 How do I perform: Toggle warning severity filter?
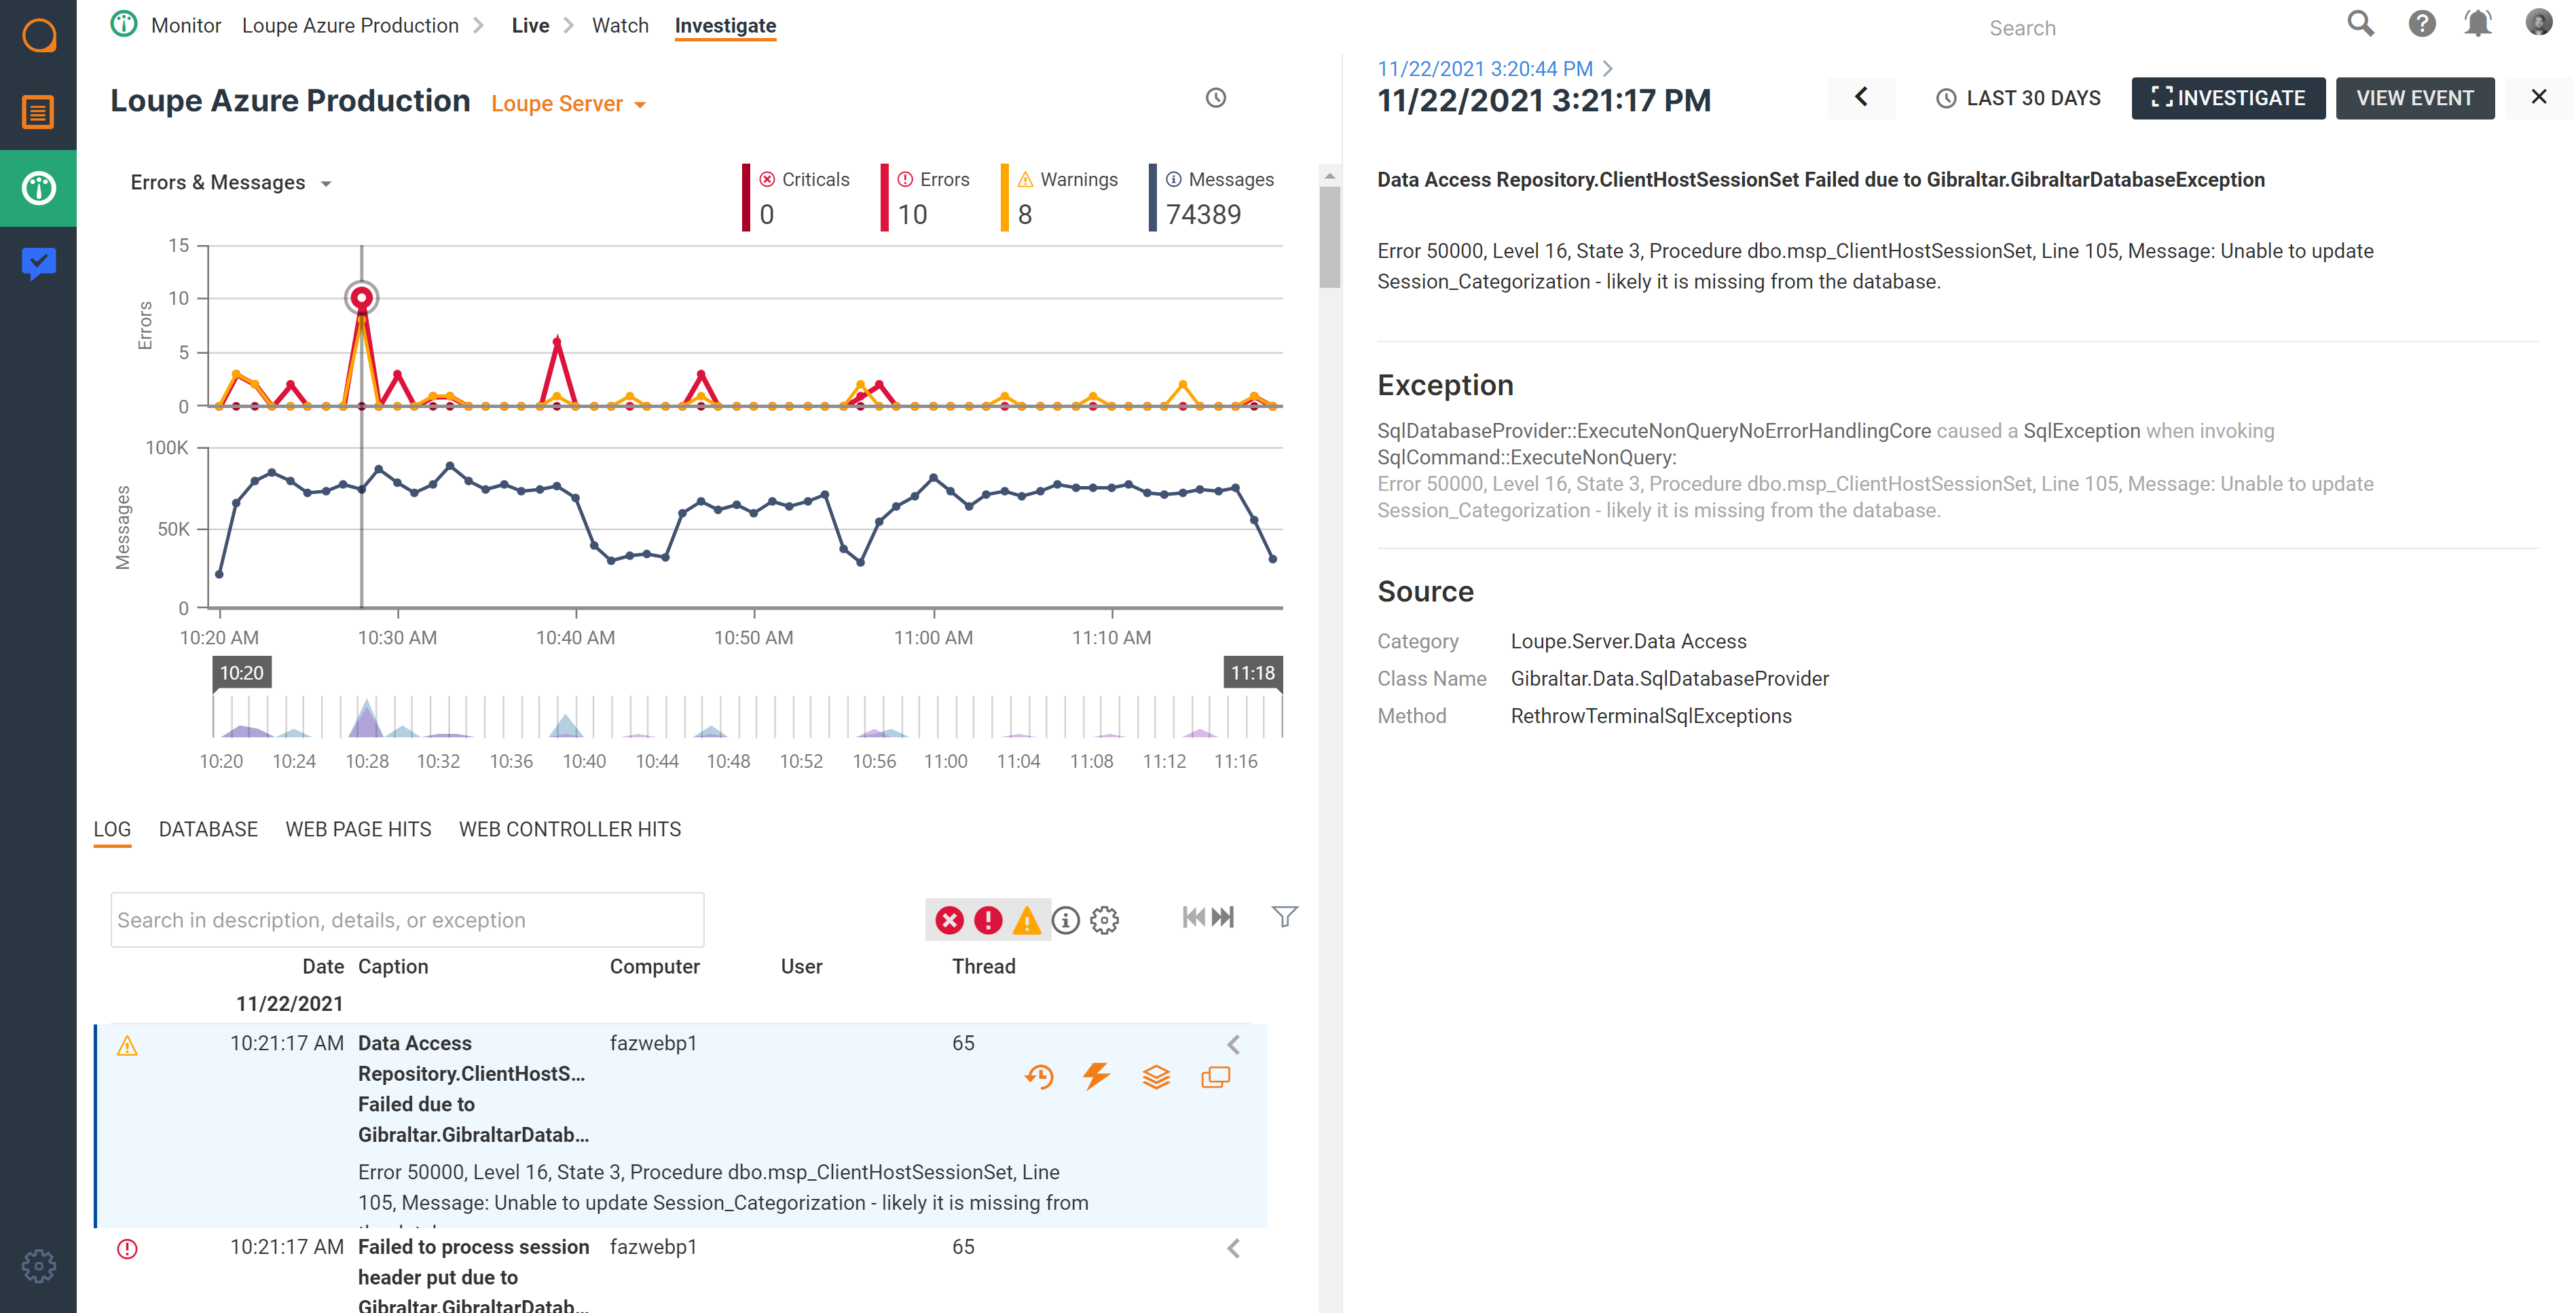point(1026,920)
